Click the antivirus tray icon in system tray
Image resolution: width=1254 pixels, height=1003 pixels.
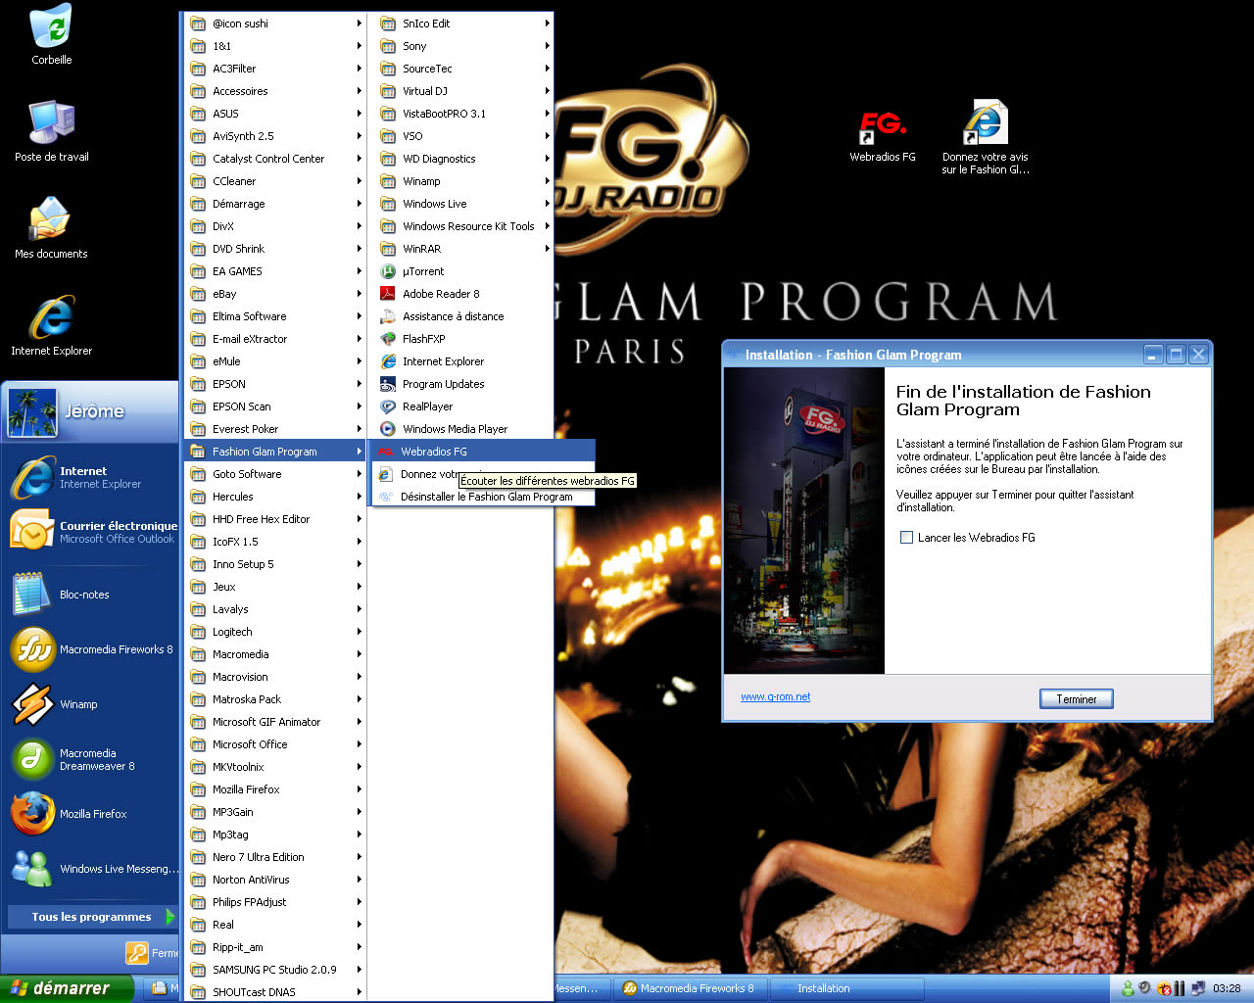[1164, 988]
